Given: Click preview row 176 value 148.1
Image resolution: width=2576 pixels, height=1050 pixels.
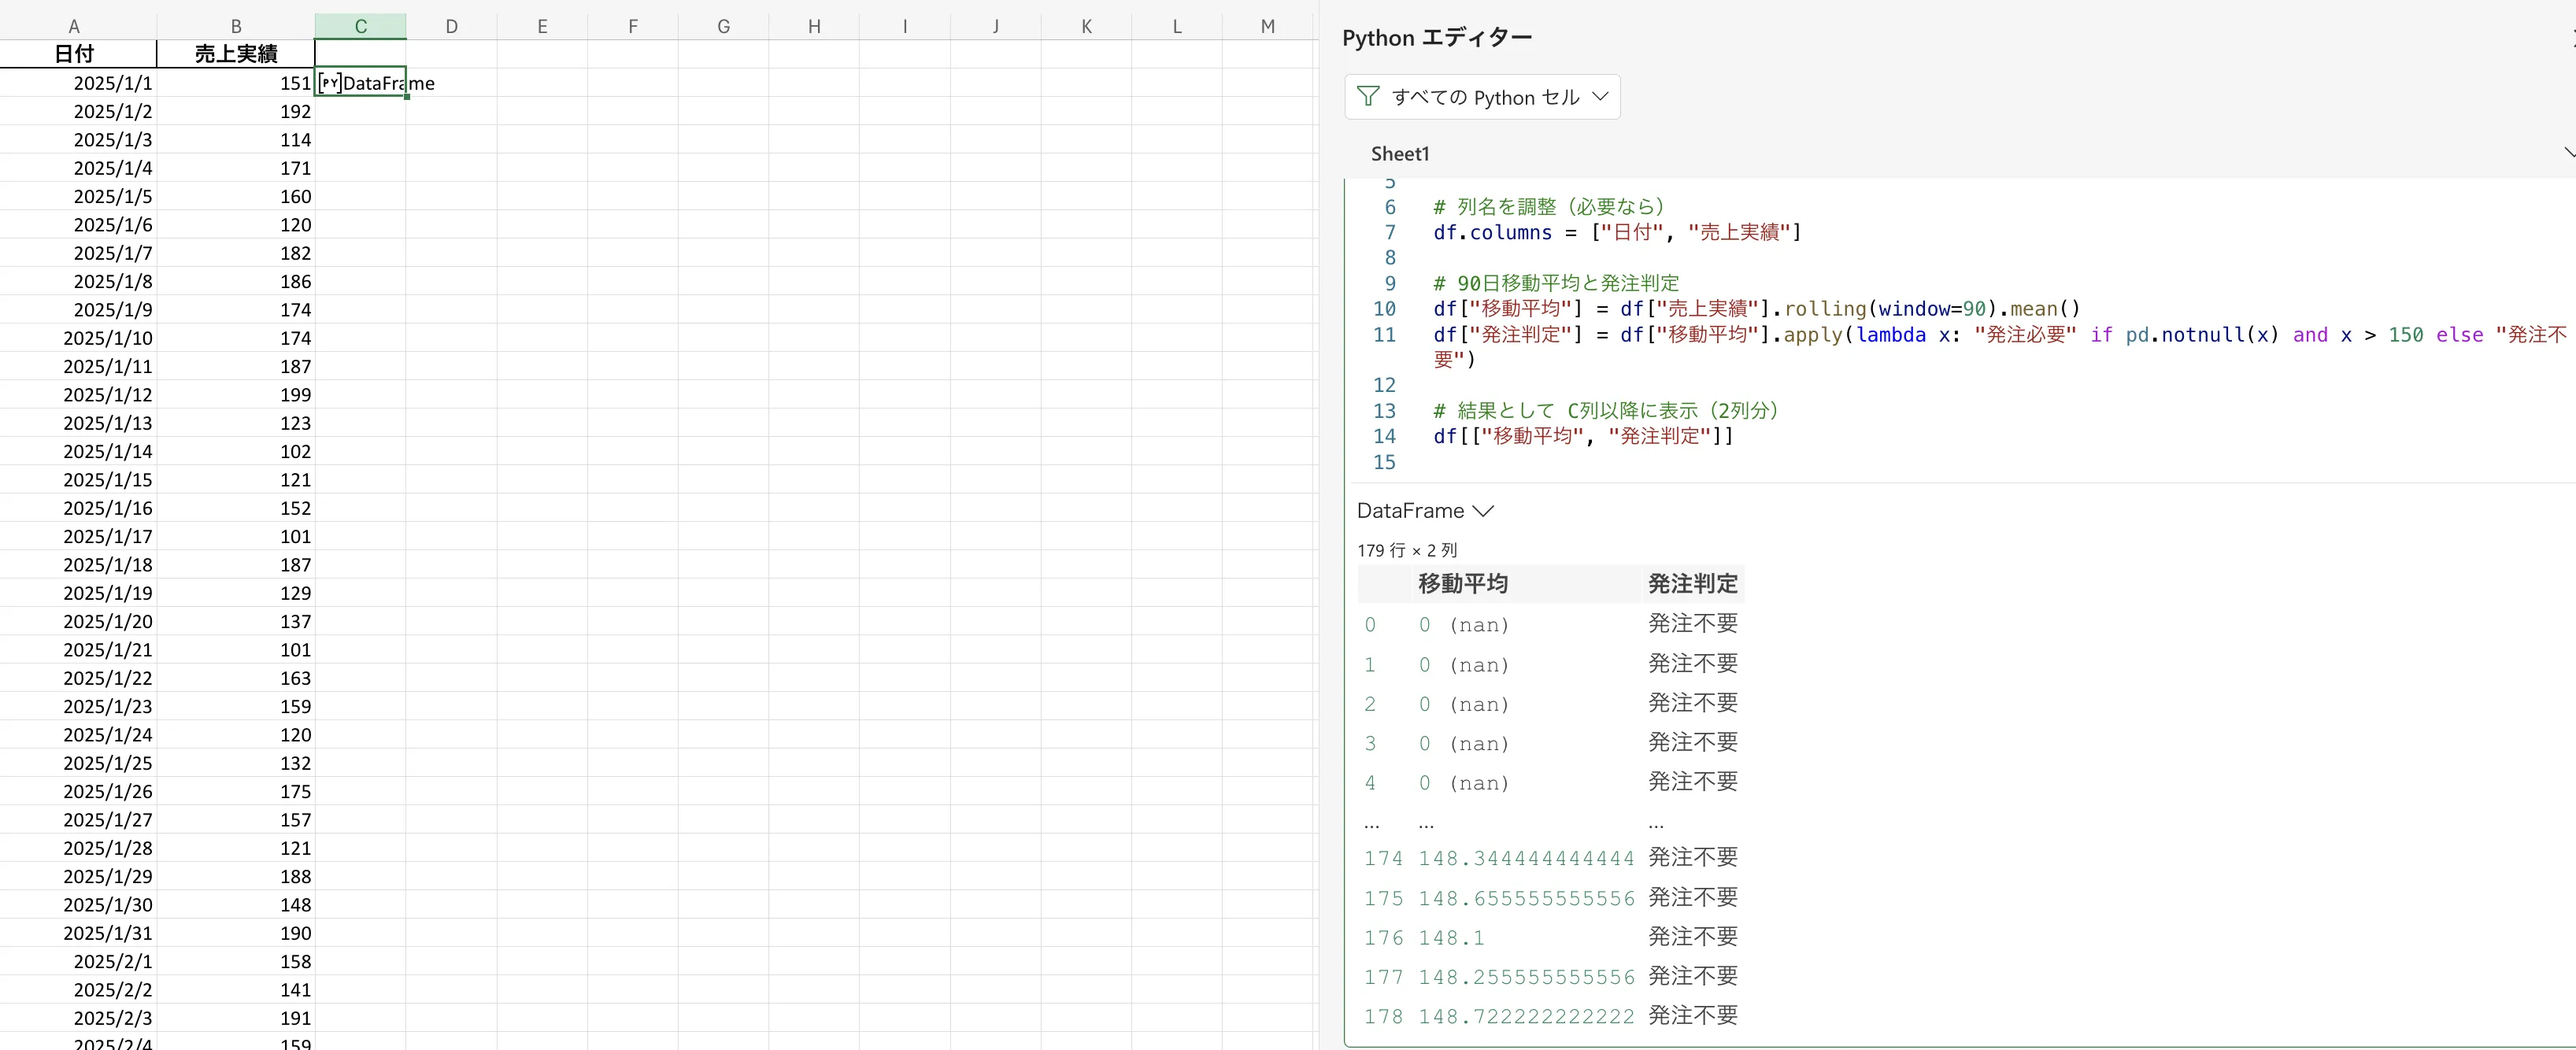Looking at the screenshot, I should click(x=1451, y=938).
